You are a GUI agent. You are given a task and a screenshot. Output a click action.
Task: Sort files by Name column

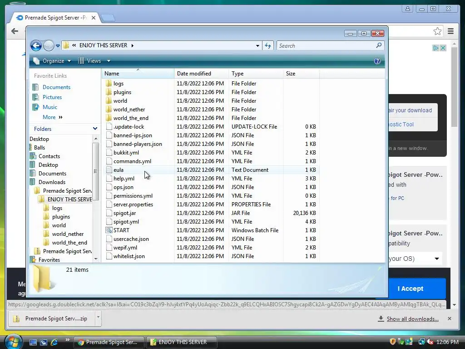coord(138,74)
